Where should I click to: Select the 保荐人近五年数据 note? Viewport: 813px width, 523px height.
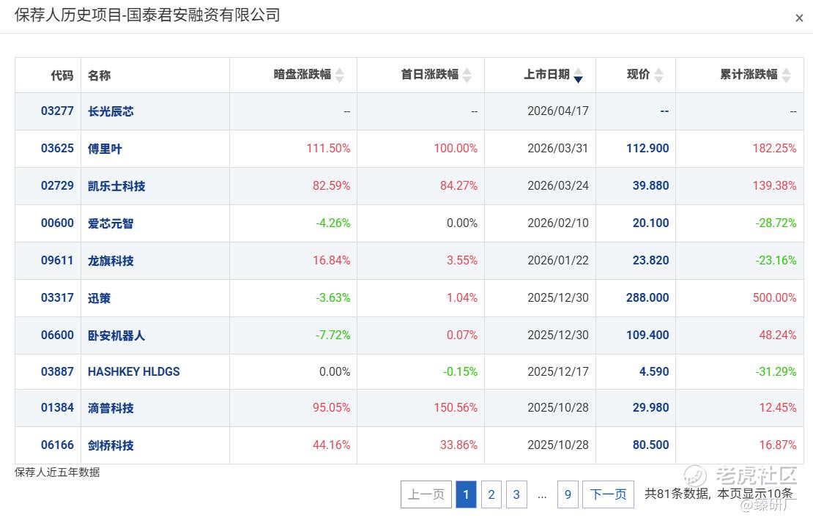(x=57, y=472)
